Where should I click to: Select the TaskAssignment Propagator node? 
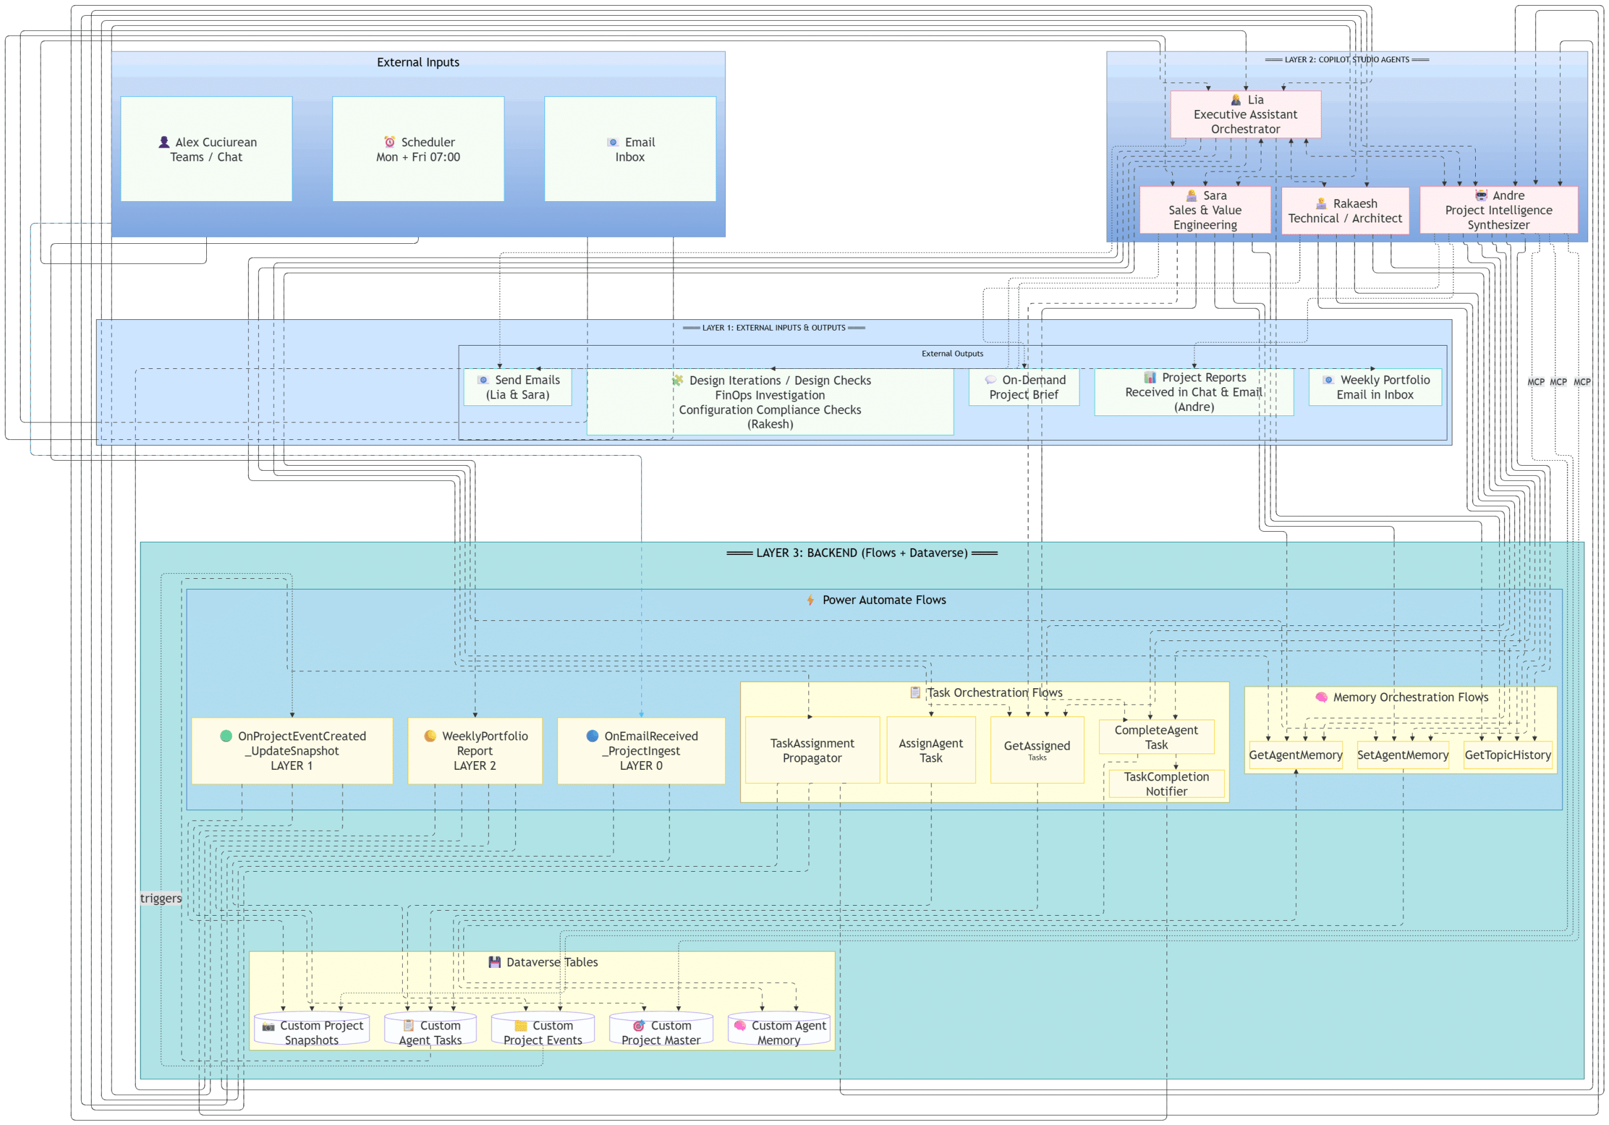812,750
